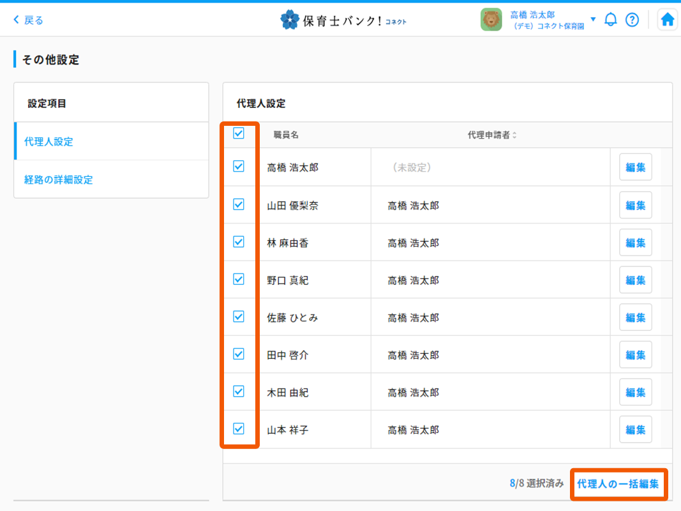Open the notifications bell
The image size is (681, 511).
coord(611,20)
